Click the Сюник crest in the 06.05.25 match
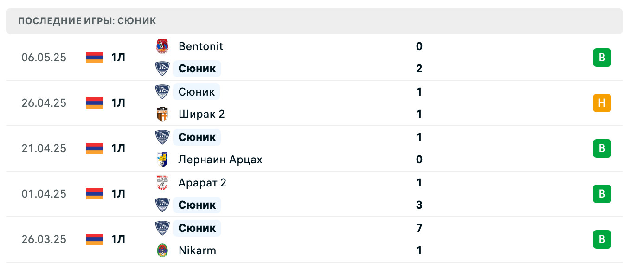 162,69
